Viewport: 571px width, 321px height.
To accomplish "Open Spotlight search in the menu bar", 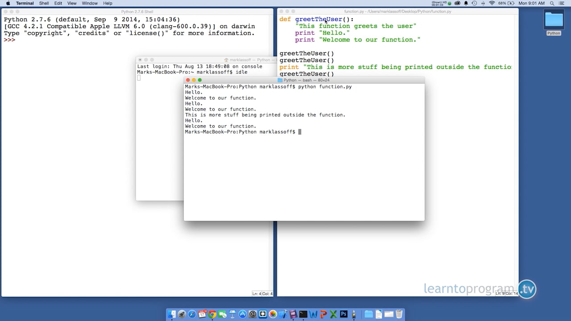I will click(552, 3).
